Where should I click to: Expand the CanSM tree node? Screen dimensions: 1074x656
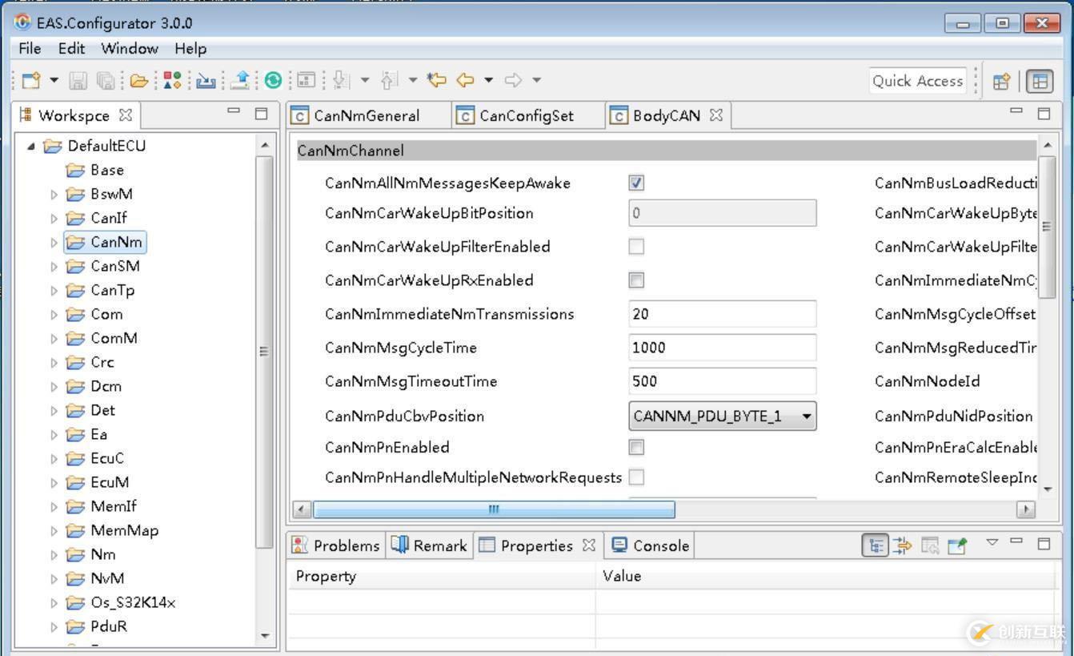coord(54,267)
